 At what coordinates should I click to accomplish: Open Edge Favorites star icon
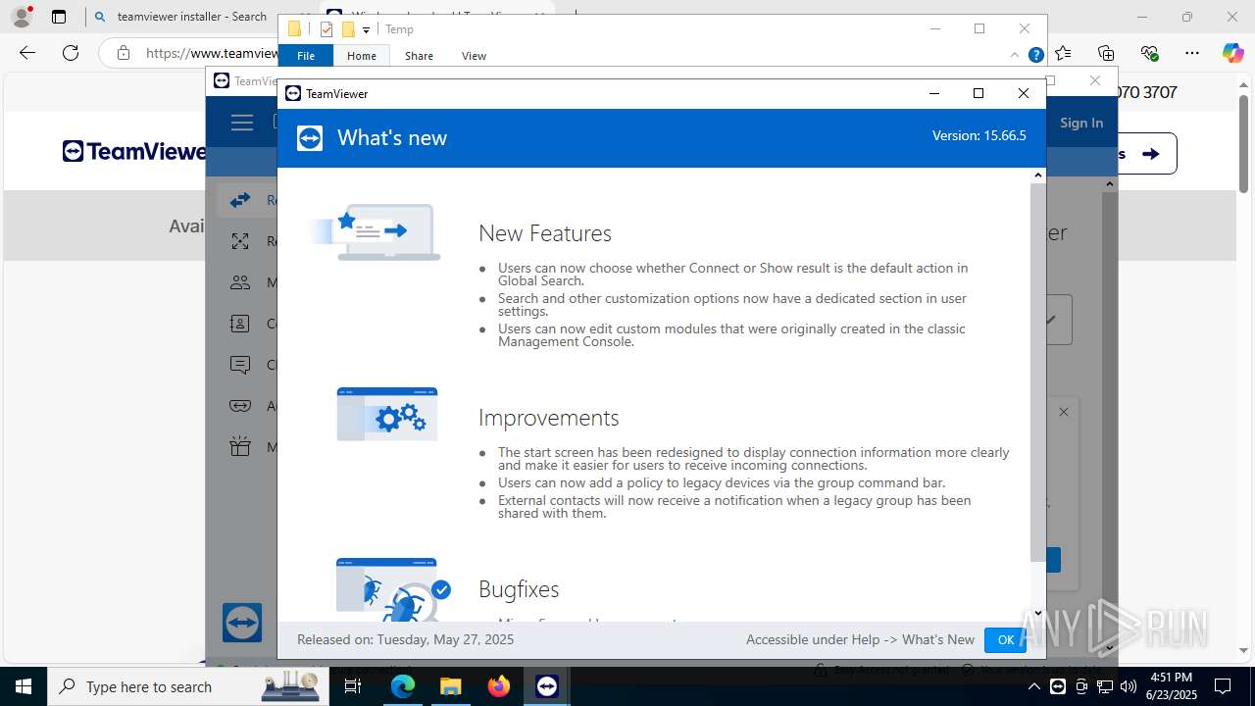pyautogui.click(x=1063, y=53)
